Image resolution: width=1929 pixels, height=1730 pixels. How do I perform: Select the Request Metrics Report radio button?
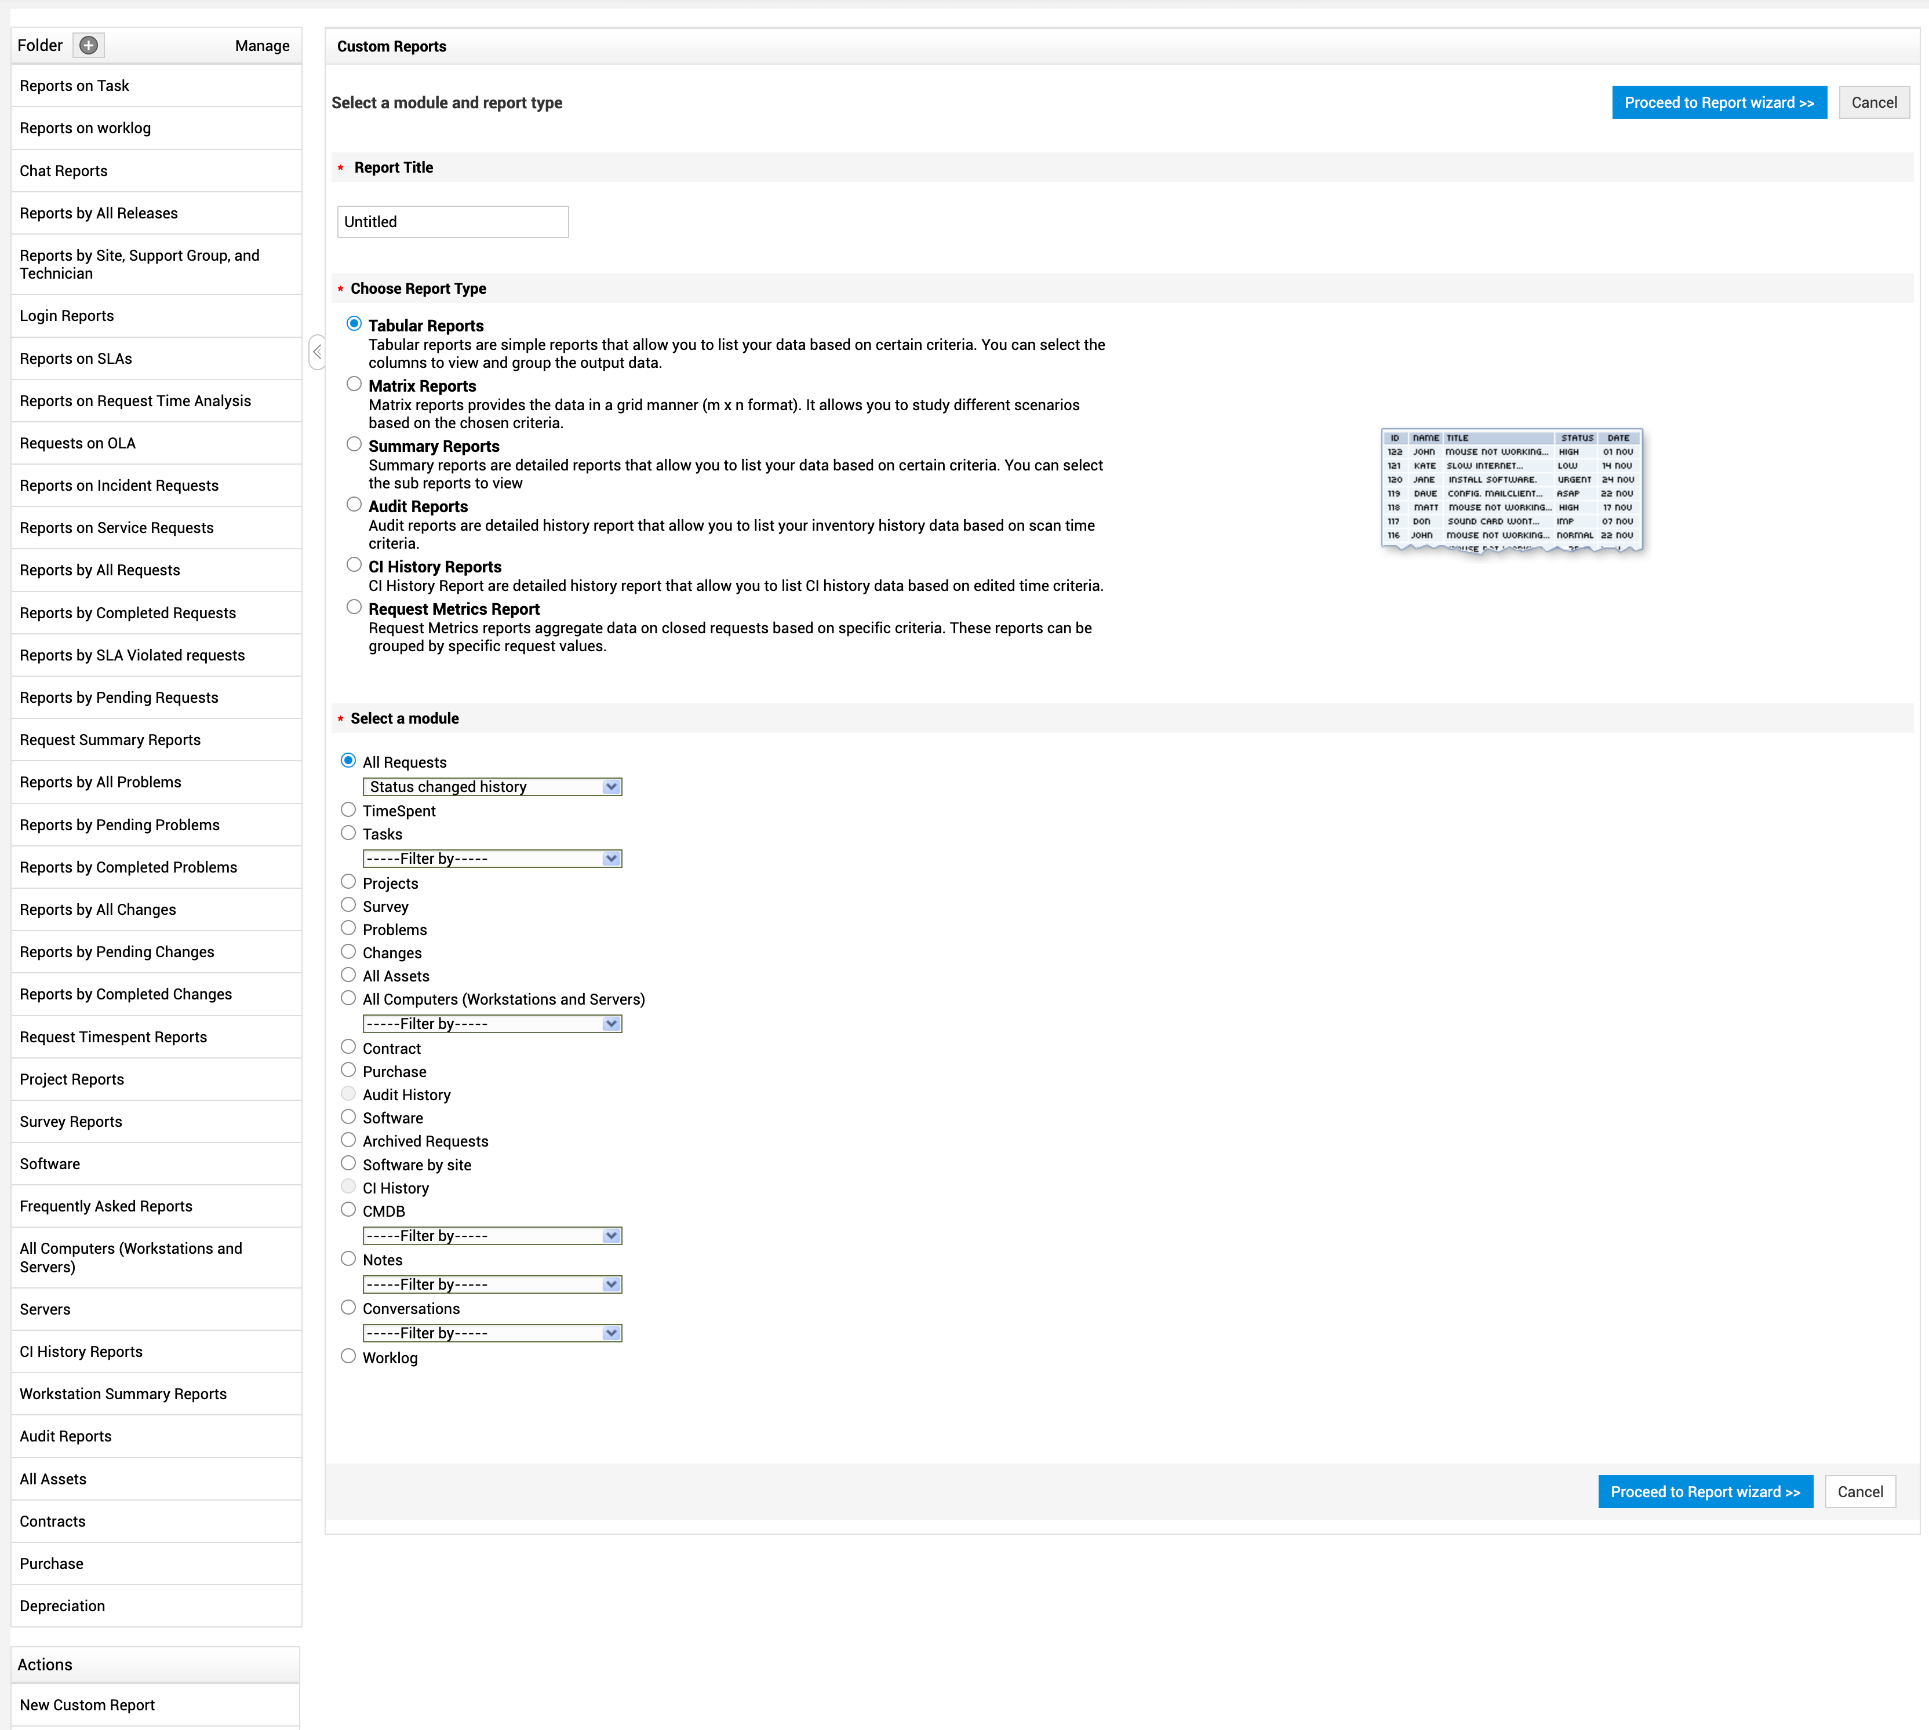(x=354, y=607)
